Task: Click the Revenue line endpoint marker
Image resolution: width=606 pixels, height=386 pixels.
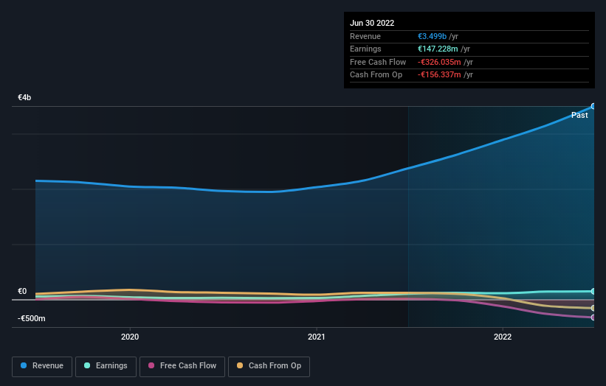Action: 593,106
